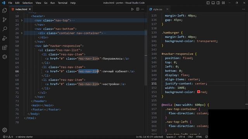248x139 pixels.
Task: Open the Terminal menu
Action: pyautogui.click(x=62, y=3)
